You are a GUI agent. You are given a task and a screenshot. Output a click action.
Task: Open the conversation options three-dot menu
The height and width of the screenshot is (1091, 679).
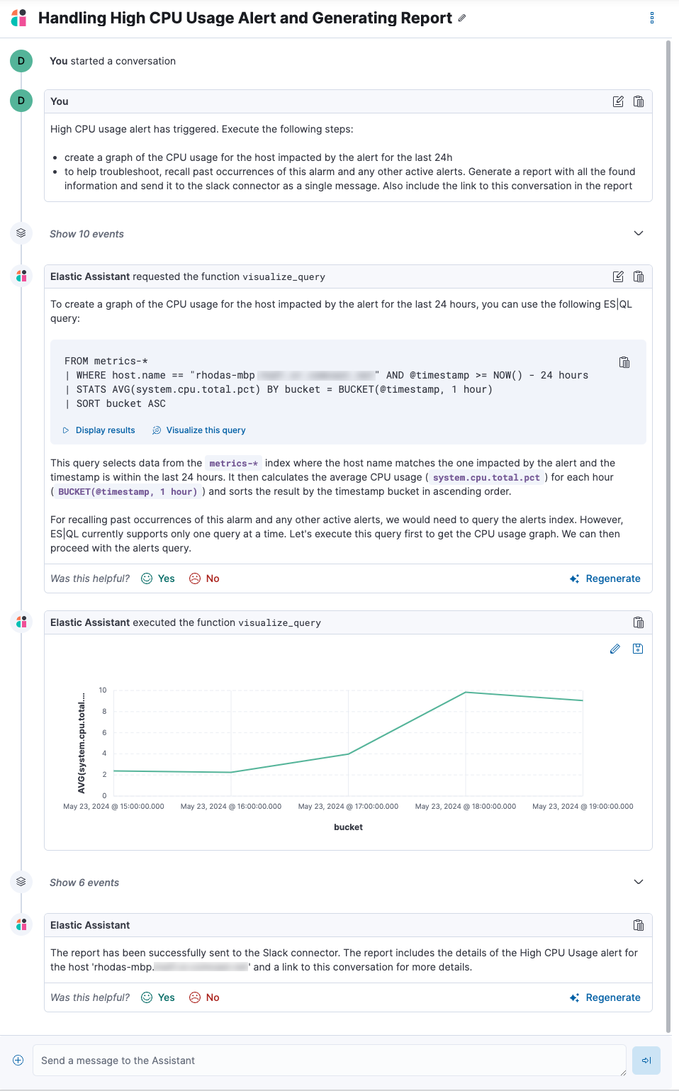(651, 18)
